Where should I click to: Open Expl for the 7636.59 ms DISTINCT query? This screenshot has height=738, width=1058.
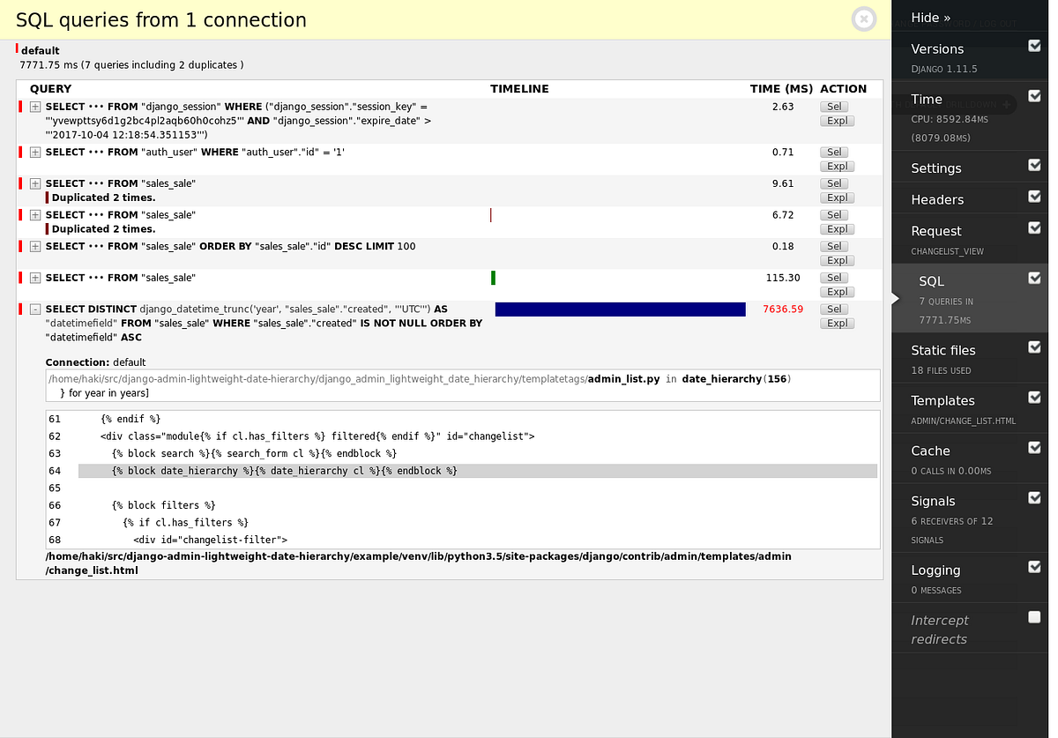click(x=836, y=323)
